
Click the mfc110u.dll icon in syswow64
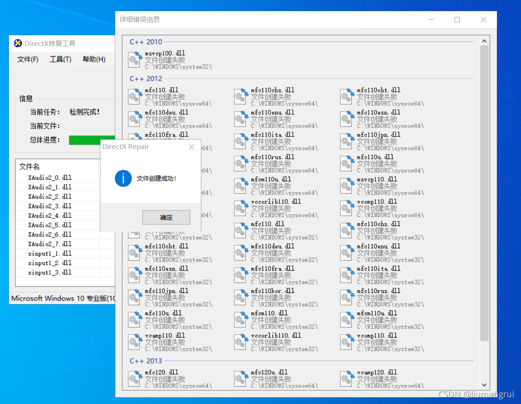pos(347,163)
